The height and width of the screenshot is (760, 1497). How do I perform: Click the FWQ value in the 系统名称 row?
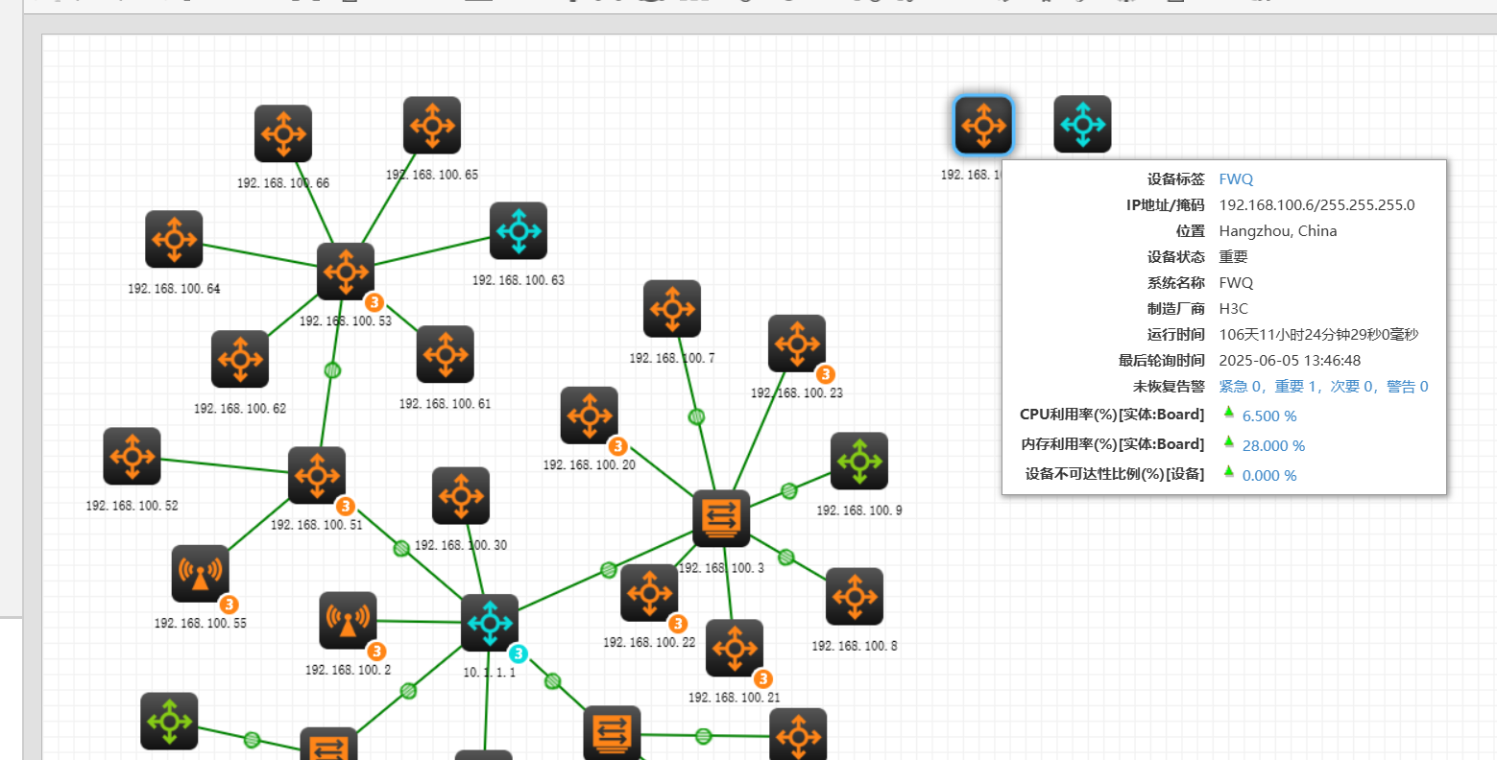pyautogui.click(x=1236, y=283)
